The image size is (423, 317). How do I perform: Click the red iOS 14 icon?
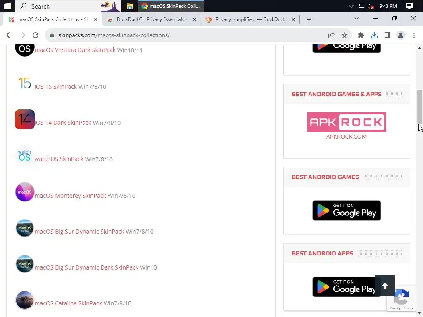pyautogui.click(x=24, y=119)
